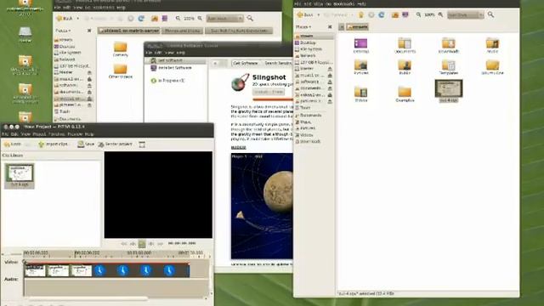Save the PiTiVi project
This screenshot has width=544, height=306.
(86, 144)
